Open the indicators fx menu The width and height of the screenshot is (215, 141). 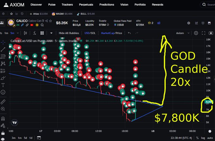coord(34,33)
